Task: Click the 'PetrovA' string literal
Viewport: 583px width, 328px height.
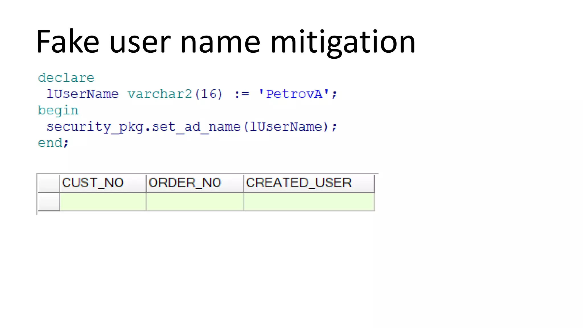Action: pyautogui.click(x=294, y=94)
